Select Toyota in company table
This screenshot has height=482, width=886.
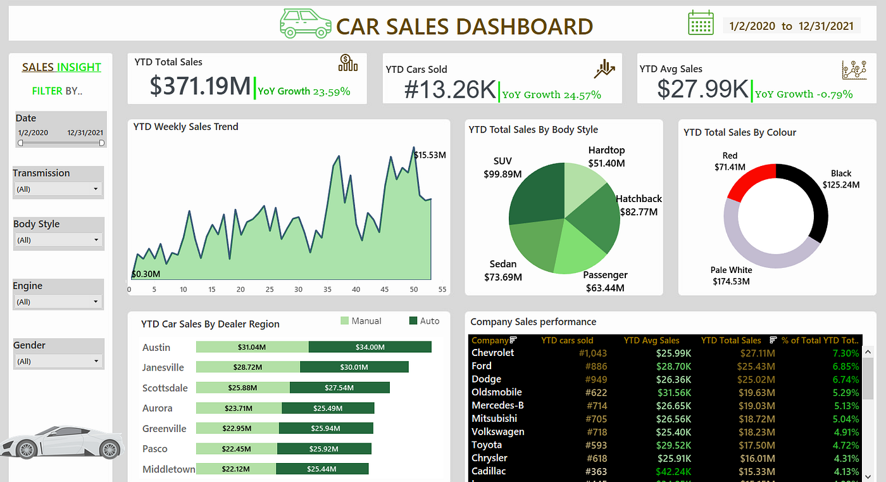(488, 445)
